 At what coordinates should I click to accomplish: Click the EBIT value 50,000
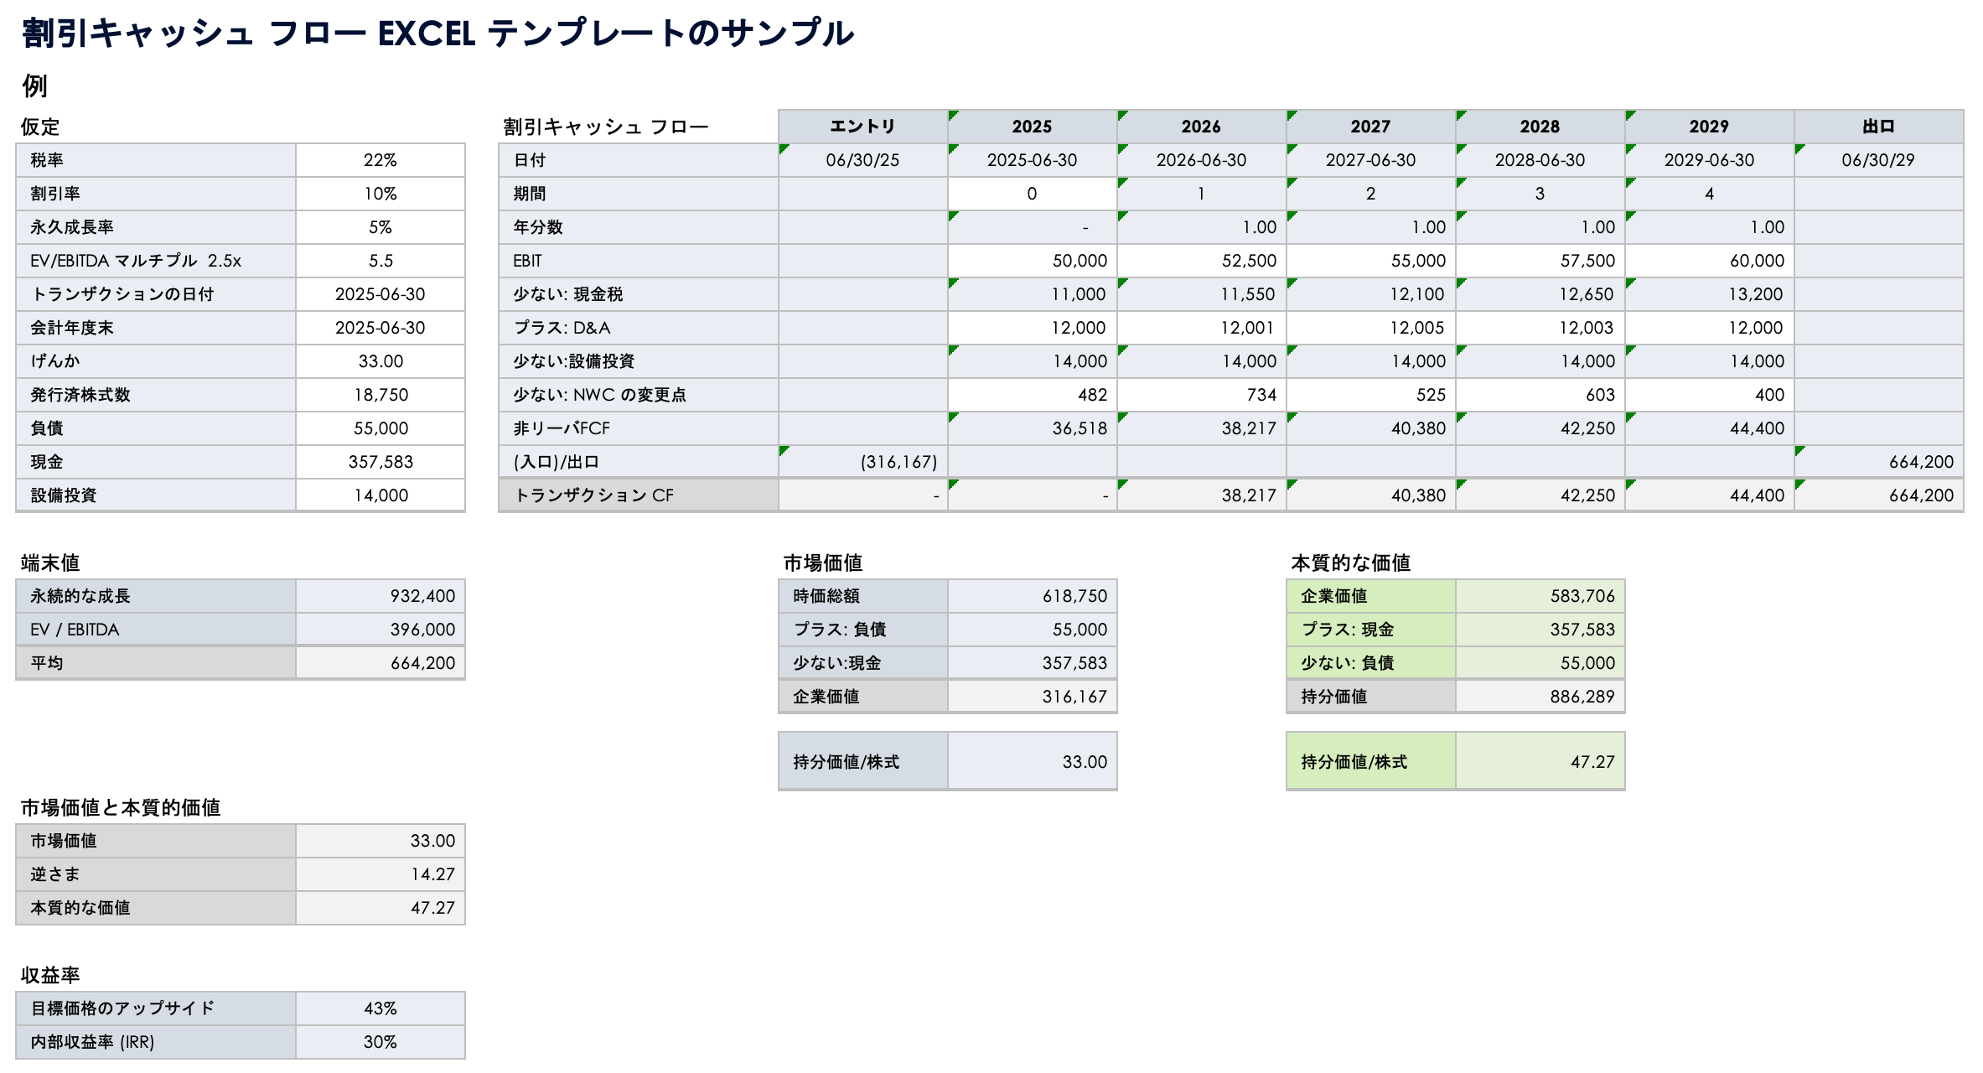click(x=1033, y=261)
